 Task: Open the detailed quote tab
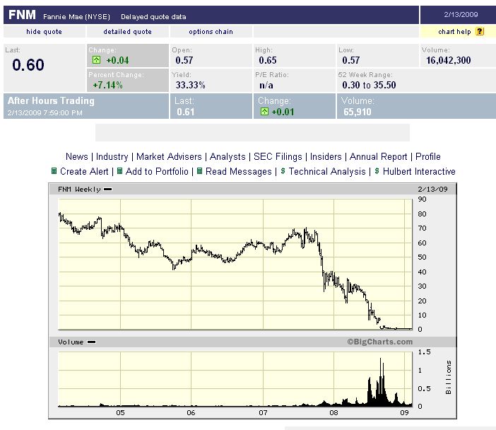tap(127, 32)
